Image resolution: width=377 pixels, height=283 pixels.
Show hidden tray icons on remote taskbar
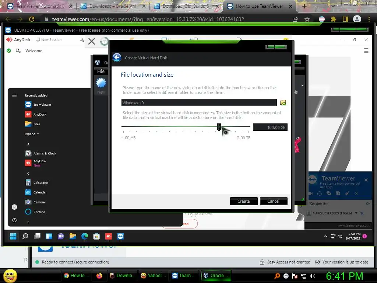[325, 236]
